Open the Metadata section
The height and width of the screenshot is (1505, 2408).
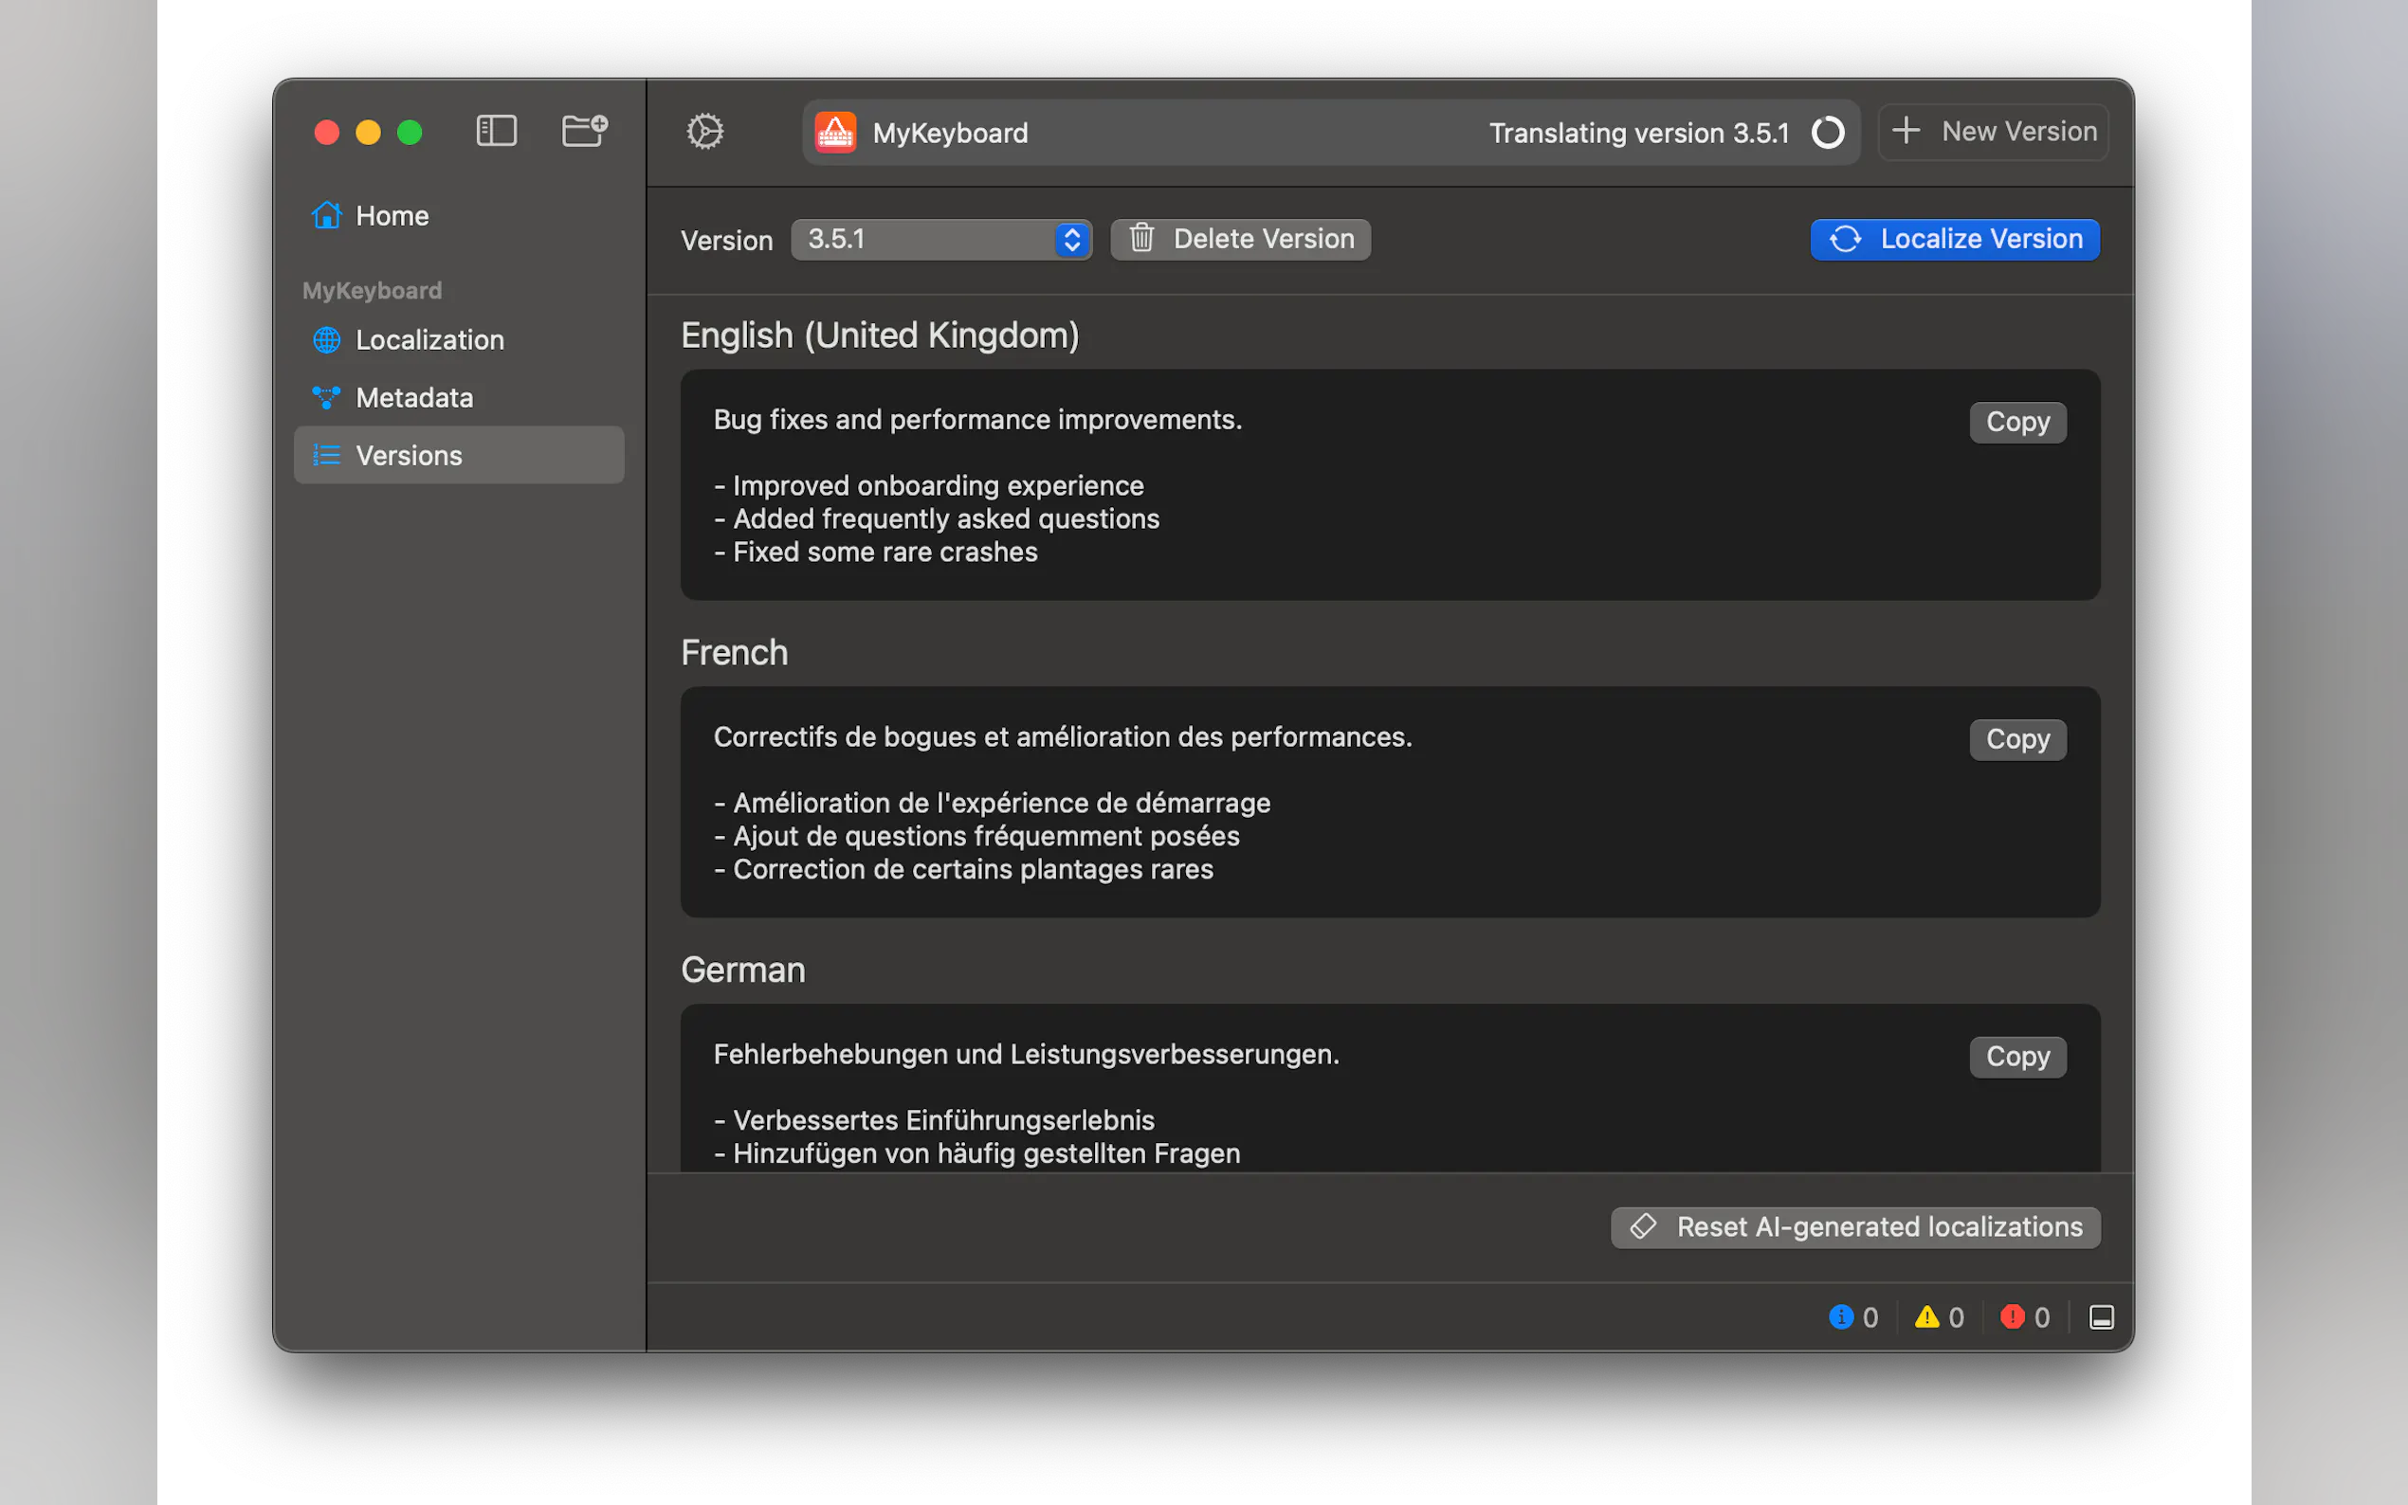coord(413,398)
